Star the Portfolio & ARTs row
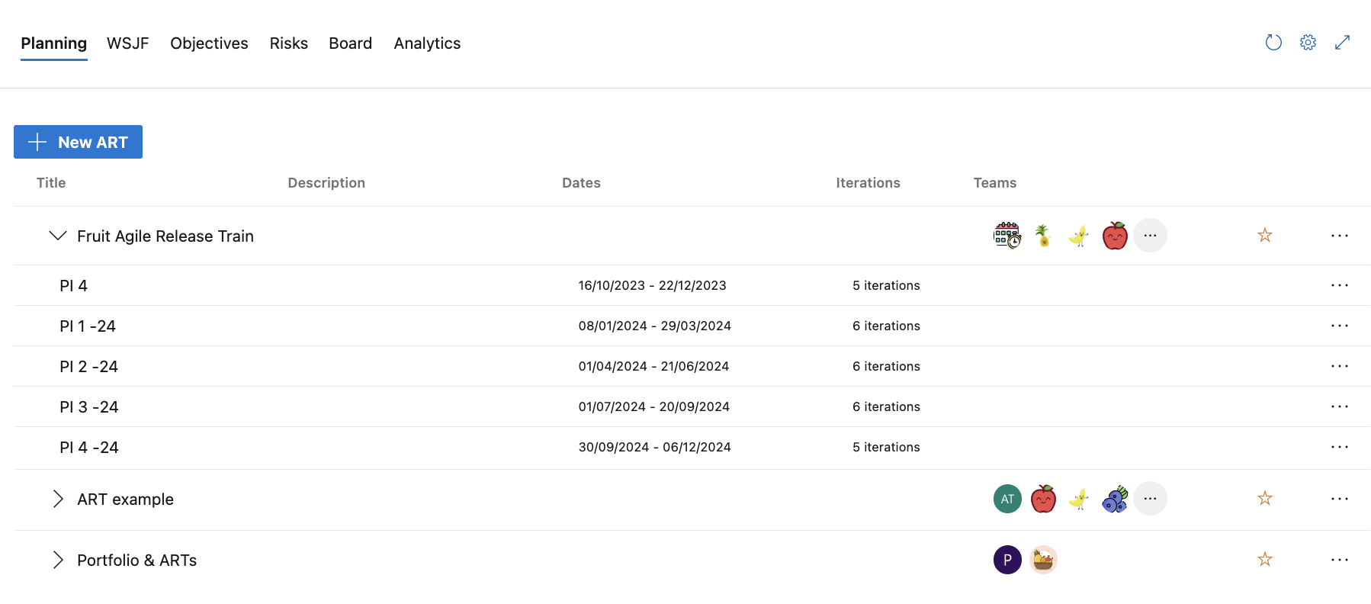Viewport: 1371px width, 604px height. (x=1264, y=560)
